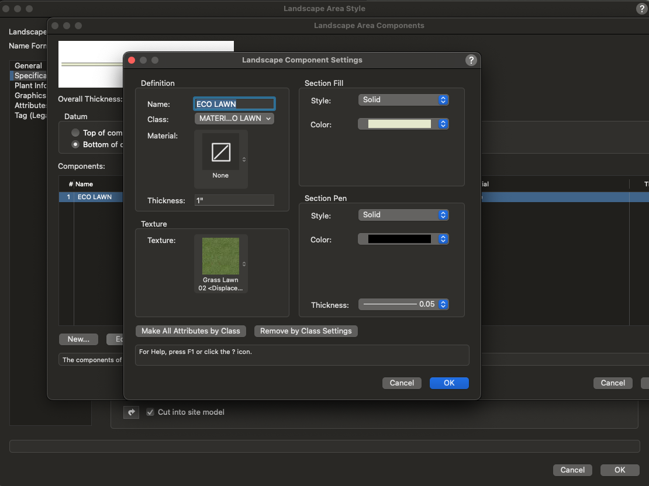The width and height of the screenshot is (649, 486).
Task: Open the Grass Lawn texture picker
Action: (220, 256)
